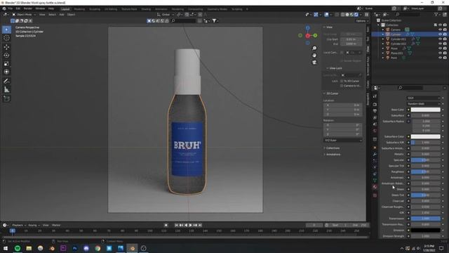Viewport: 449px width, 253px height.
Task: Open the Modifiers wrench properties tab
Action: tap(375, 155)
